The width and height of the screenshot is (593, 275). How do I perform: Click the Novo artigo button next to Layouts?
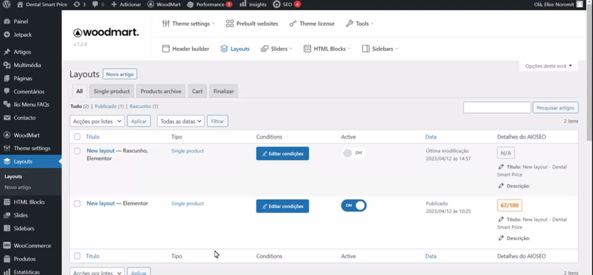(x=120, y=74)
